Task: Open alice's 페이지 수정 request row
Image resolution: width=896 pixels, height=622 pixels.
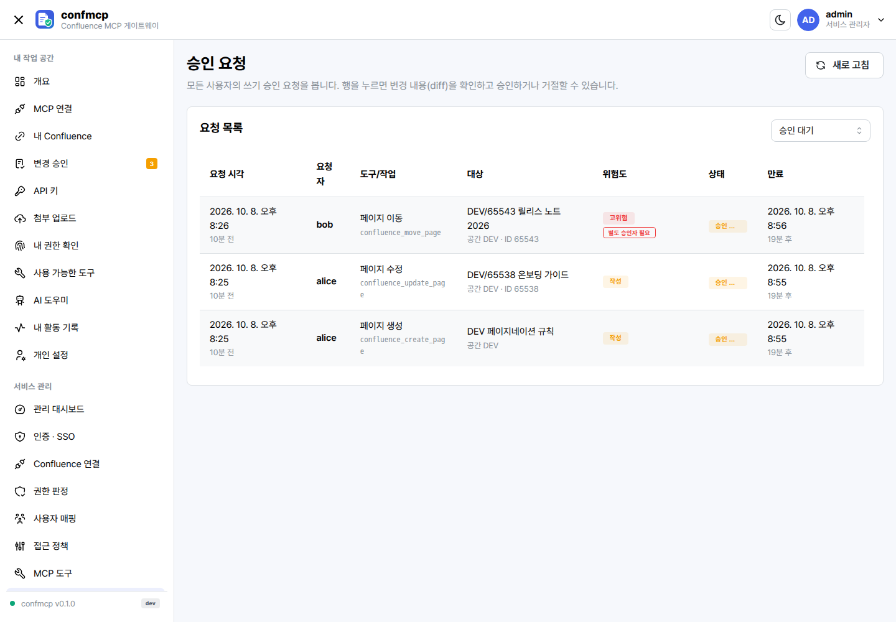Action: pyautogui.click(x=532, y=282)
